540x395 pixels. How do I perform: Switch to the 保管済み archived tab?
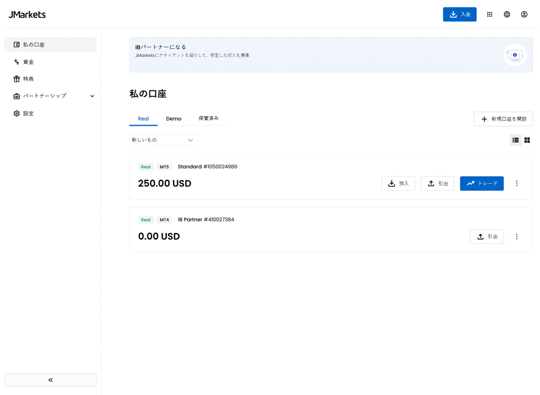click(208, 119)
